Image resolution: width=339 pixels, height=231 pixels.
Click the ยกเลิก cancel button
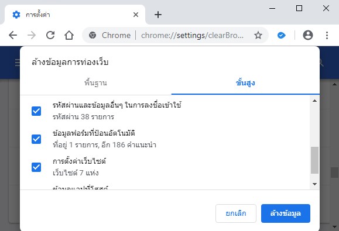pos(236,213)
